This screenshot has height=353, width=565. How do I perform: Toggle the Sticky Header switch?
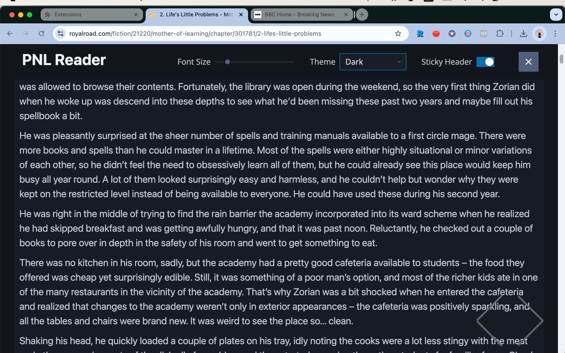pyautogui.click(x=485, y=62)
